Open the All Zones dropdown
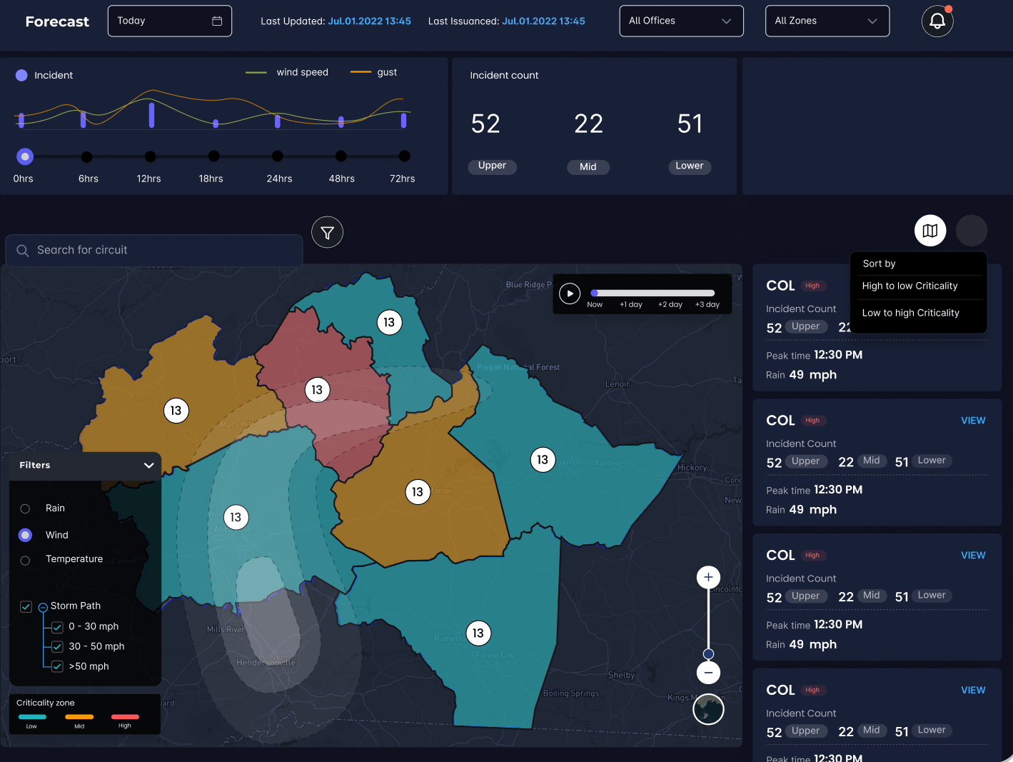Image resolution: width=1013 pixels, height=762 pixels. point(827,21)
